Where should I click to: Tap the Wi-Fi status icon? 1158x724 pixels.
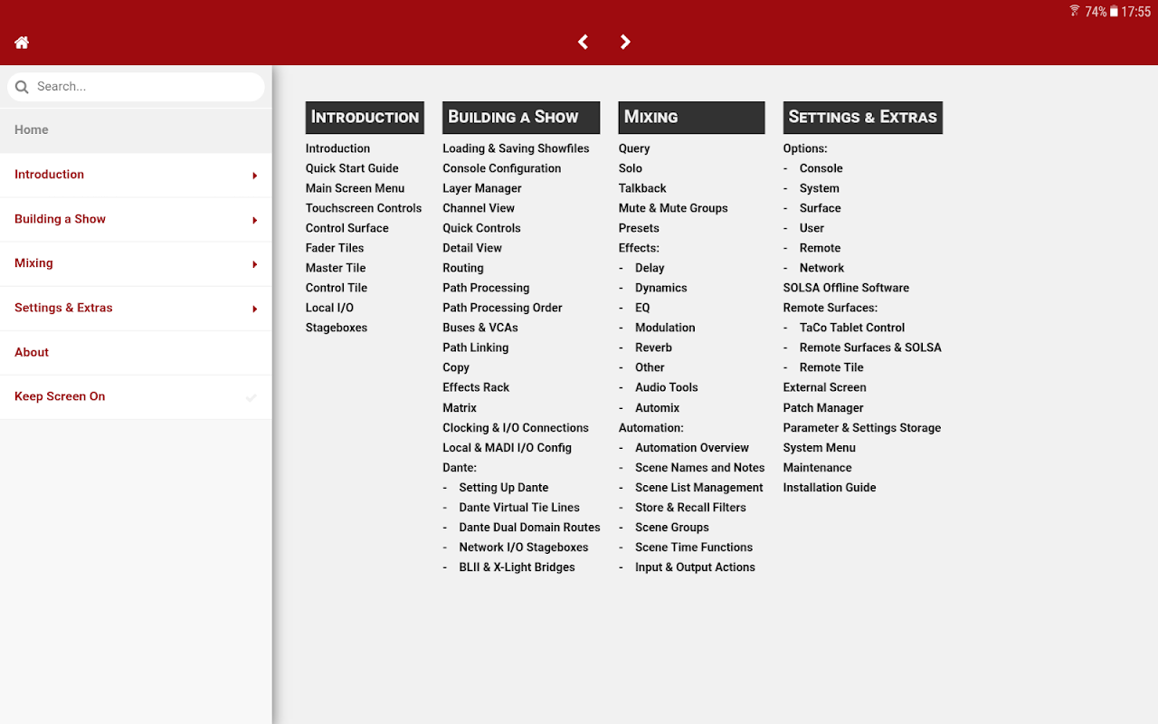tap(1075, 11)
